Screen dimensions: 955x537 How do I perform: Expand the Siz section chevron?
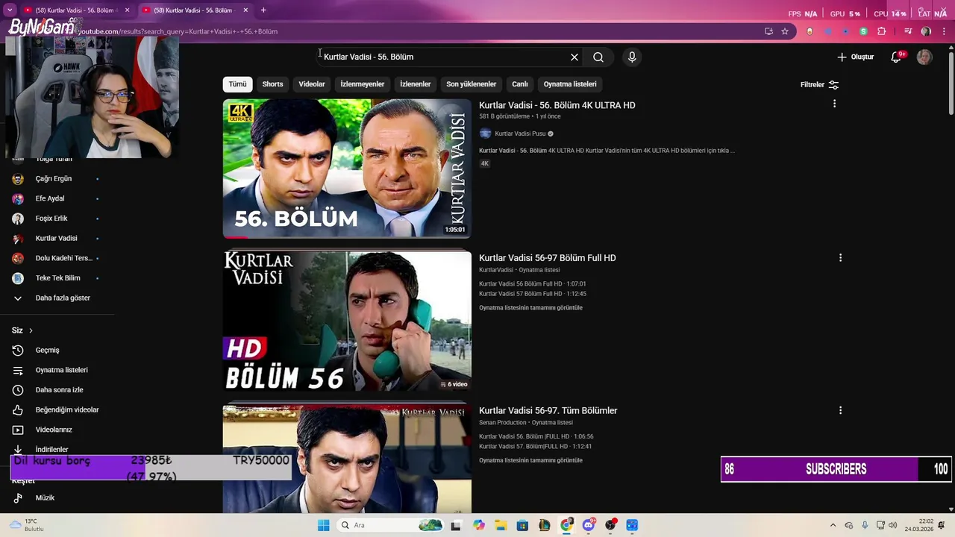click(x=31, y=330)
